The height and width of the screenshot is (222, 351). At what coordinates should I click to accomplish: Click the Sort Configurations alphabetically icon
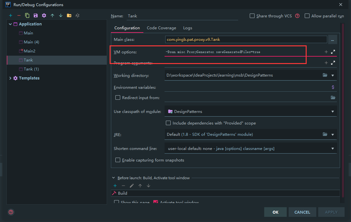(x=77, y=15)
